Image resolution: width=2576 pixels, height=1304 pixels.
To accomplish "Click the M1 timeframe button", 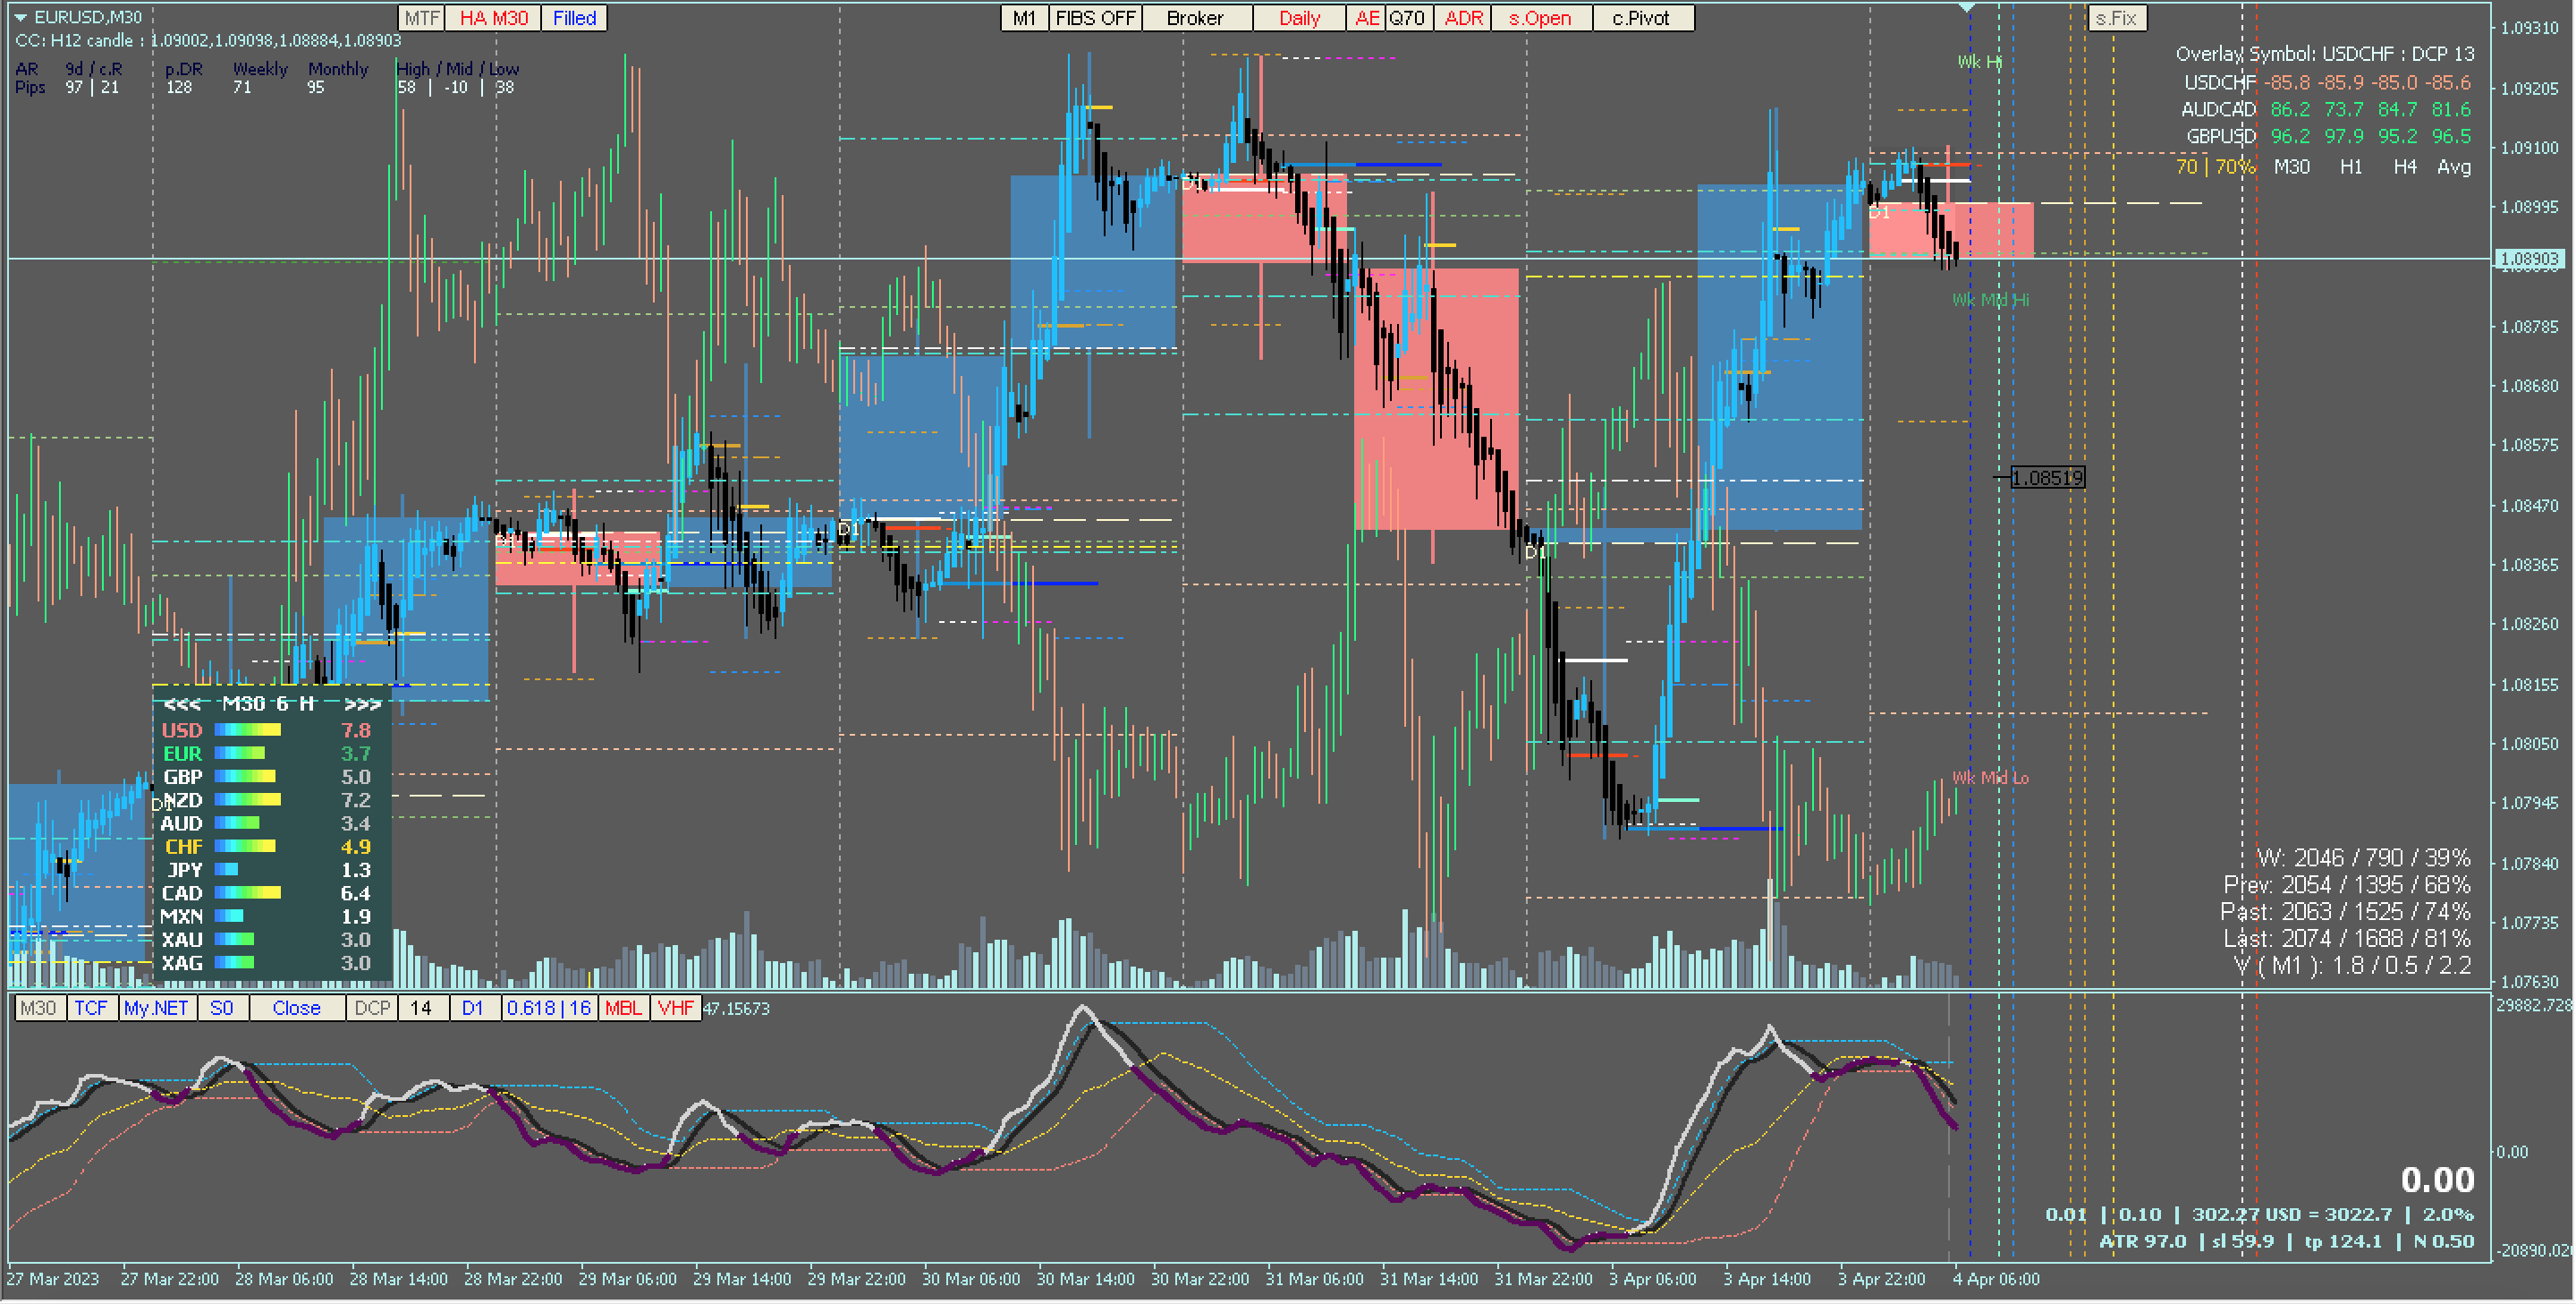I will click(x=1024, y=18).
